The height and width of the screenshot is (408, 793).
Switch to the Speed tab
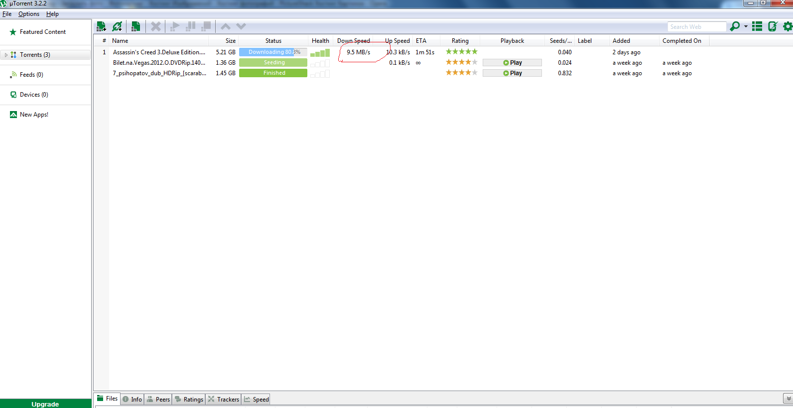(x=256, y=399)
